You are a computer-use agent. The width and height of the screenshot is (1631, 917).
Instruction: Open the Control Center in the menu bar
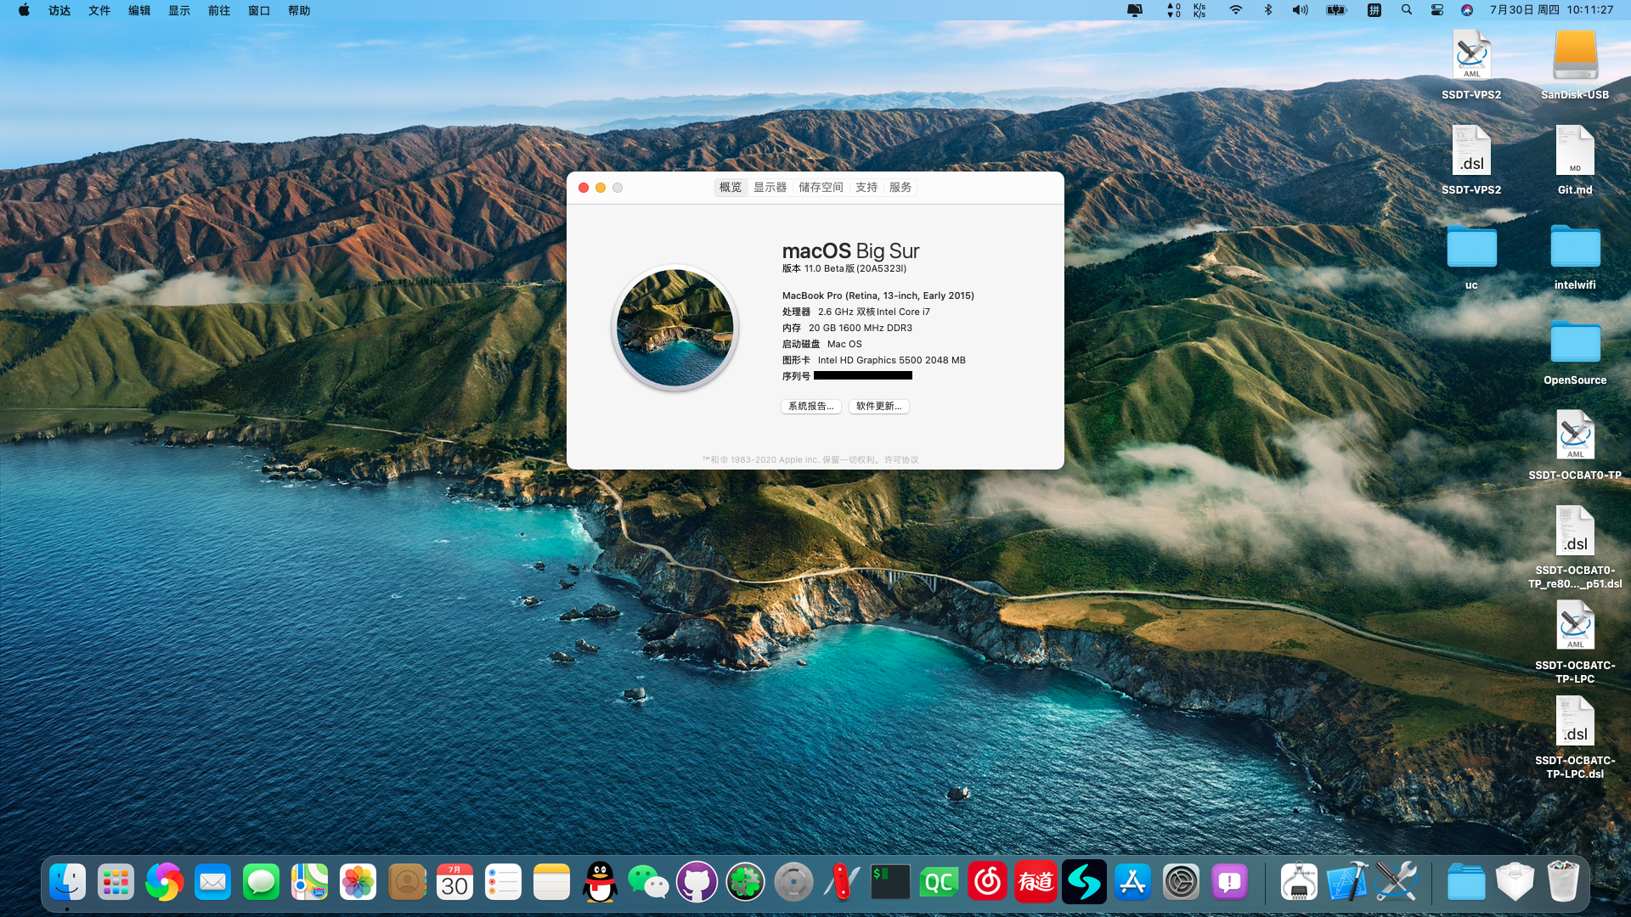[1436, 10]
